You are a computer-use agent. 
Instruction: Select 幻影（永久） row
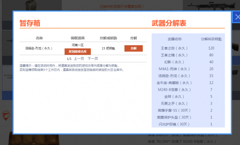[x=188, y=62]
